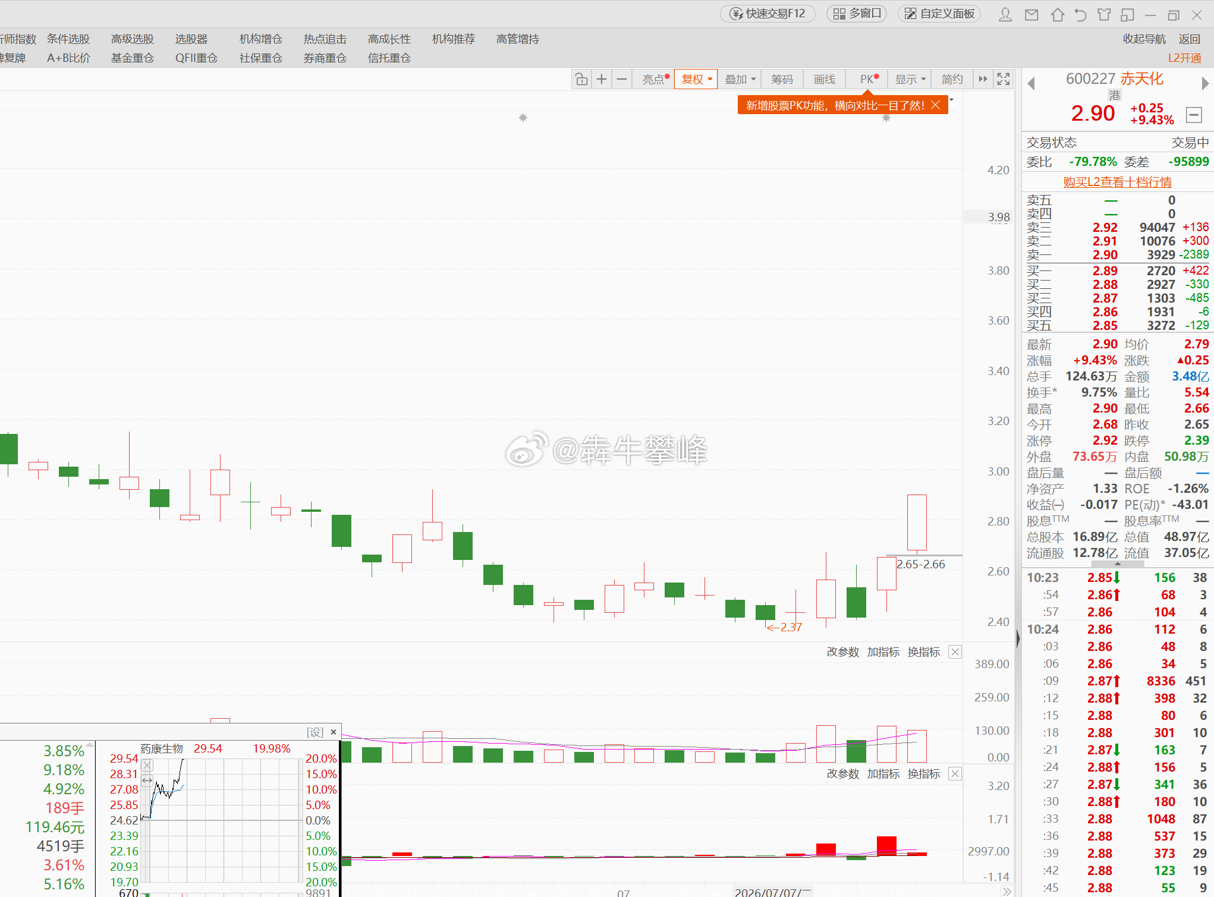Open 券商重仓 menu item
The height and width of the screenshot is (897, 1214).
[325, 58]
